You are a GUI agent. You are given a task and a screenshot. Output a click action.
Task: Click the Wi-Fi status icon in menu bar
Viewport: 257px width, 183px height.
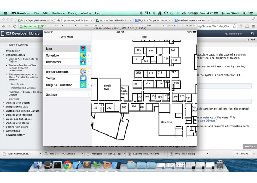166,13
